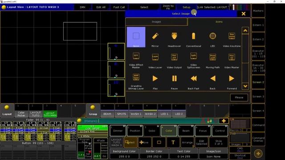285x160 pixels.
Task: Open the Color preset type
Action: coord(169,131)
